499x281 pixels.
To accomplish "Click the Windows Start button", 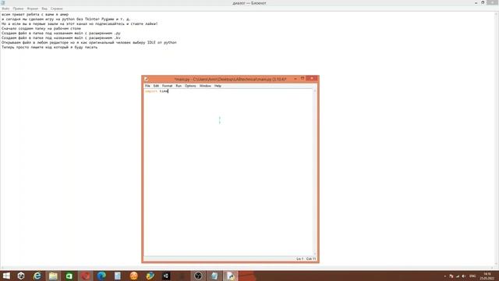I will 6,276.
